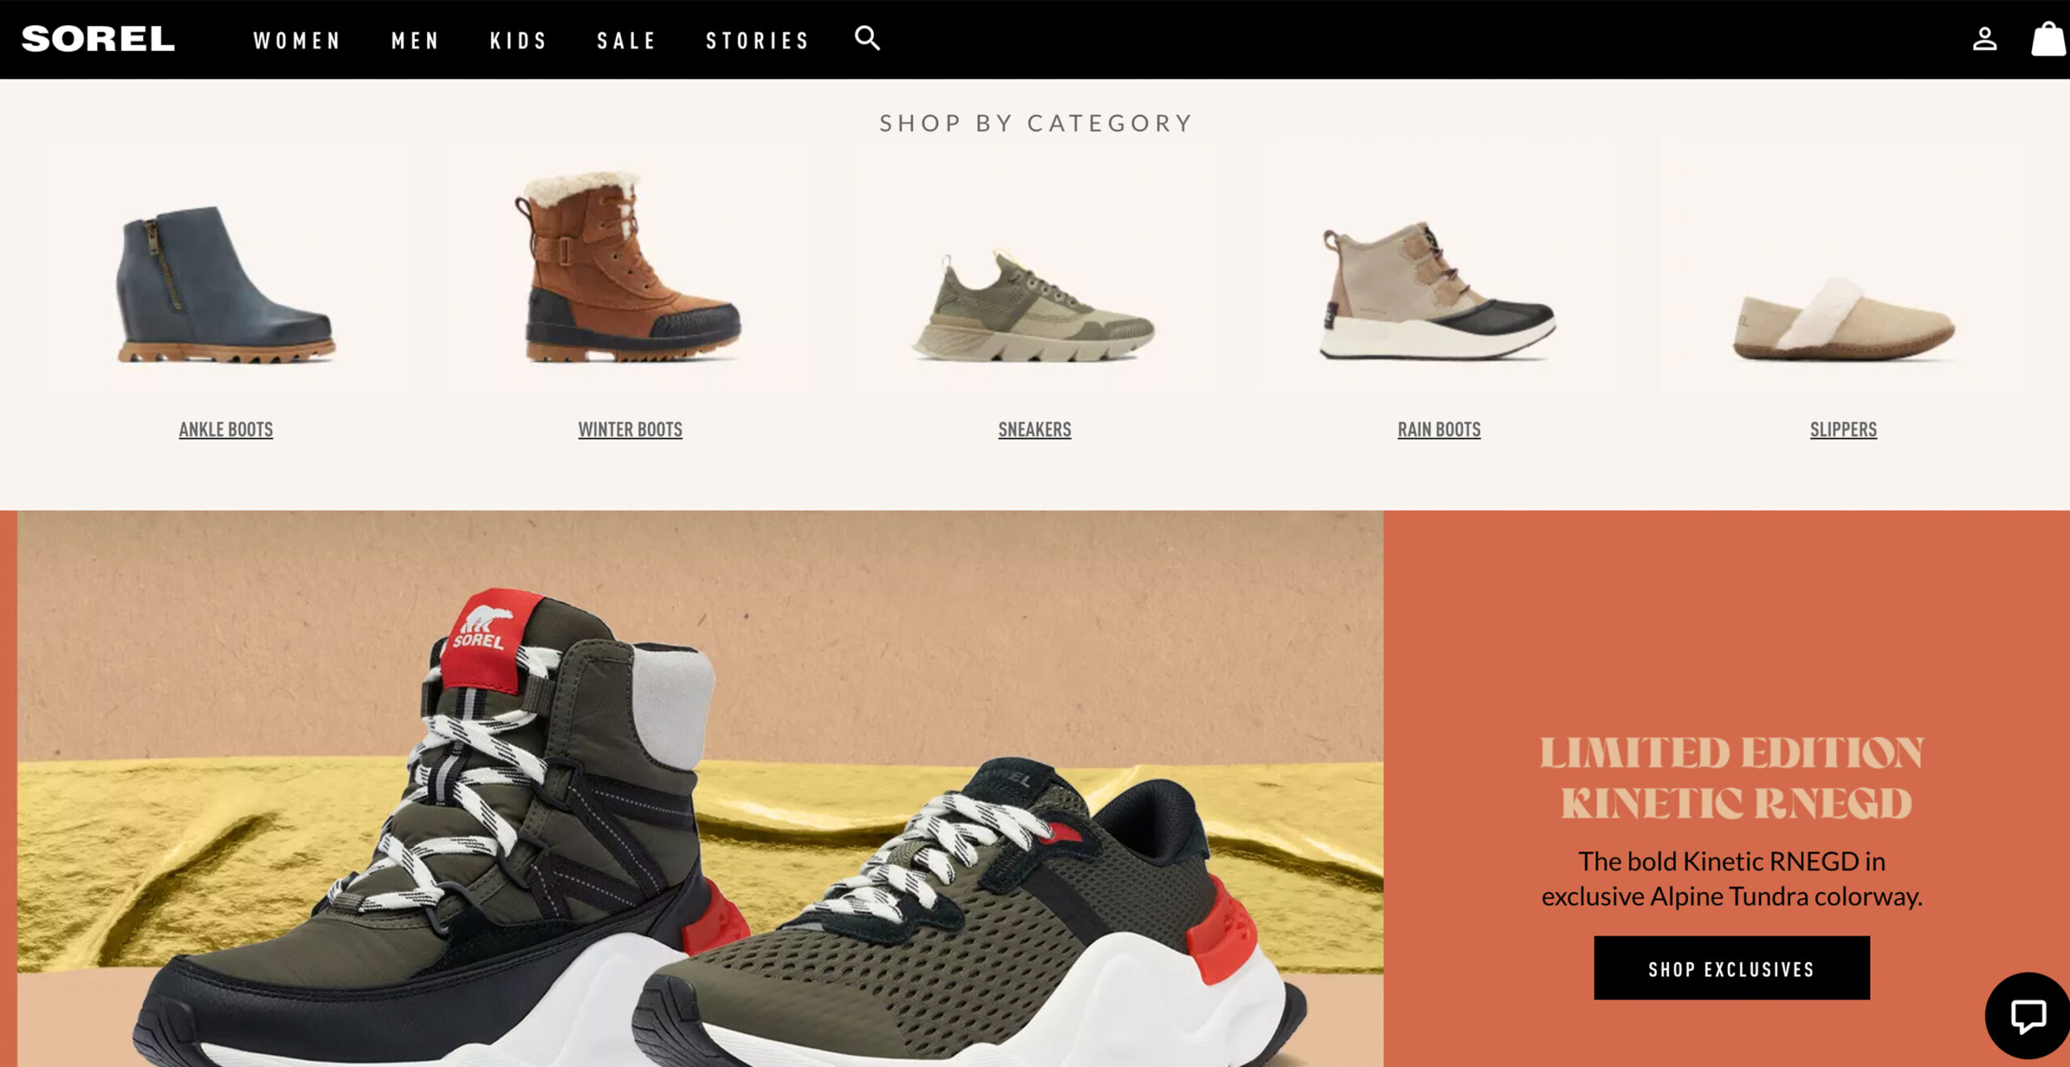Follow the RAIN BOOTS link
This screenshot has width=2070, height=1067.
1439,429
